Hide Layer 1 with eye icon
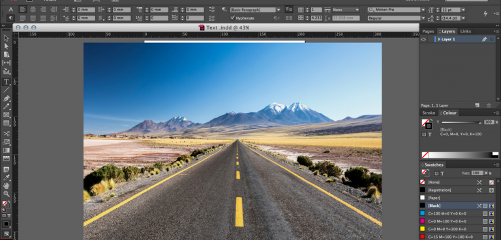Screen dimensions: 501x240 pyautogui.click(x=423, y=39)
